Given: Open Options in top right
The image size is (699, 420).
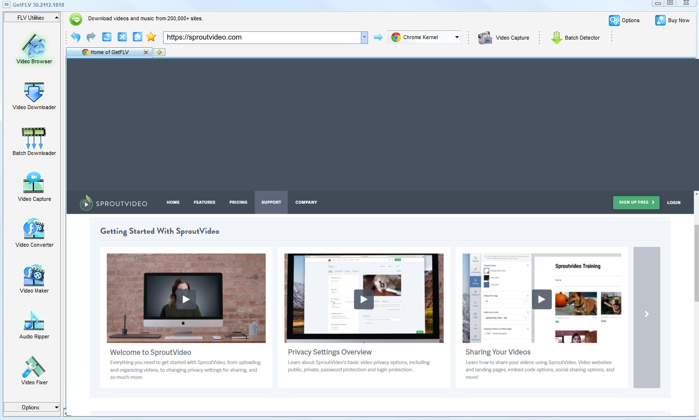Looking at the screenshot, I should point(624,20).
